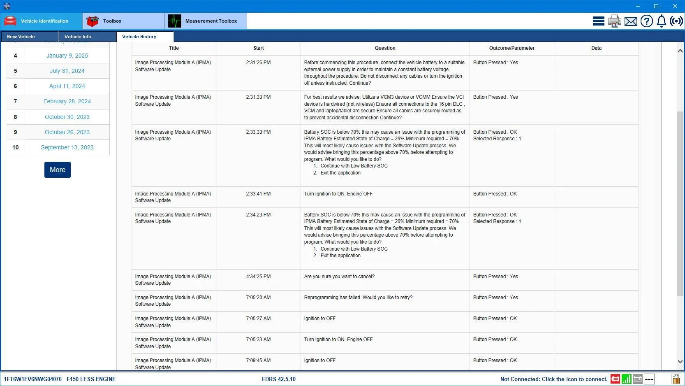Click the scroll up arrow of history table

tap(680, 51)
